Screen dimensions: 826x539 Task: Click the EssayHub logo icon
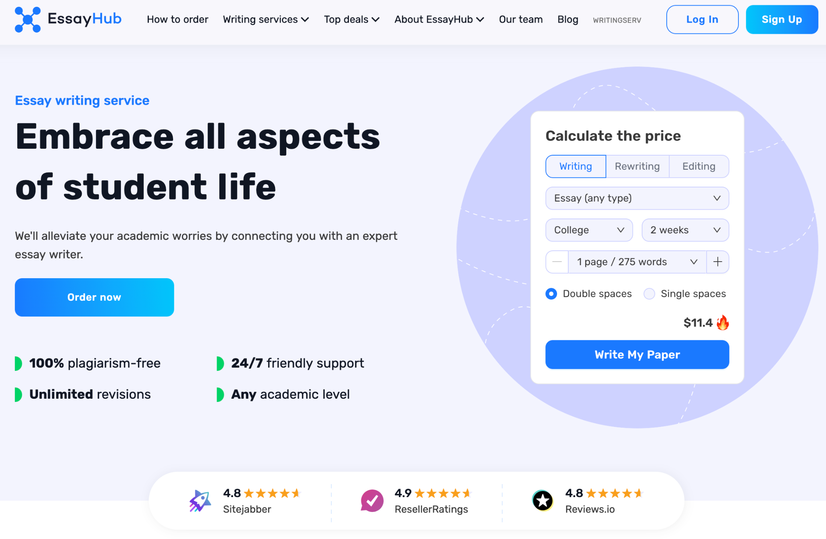[27, 19]
